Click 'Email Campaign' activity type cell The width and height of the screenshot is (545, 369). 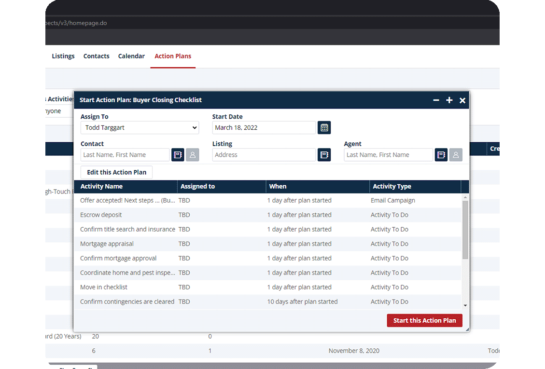click(393, 201)
